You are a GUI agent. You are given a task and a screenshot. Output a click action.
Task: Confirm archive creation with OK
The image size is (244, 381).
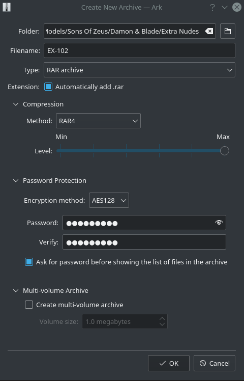[169, 363]
